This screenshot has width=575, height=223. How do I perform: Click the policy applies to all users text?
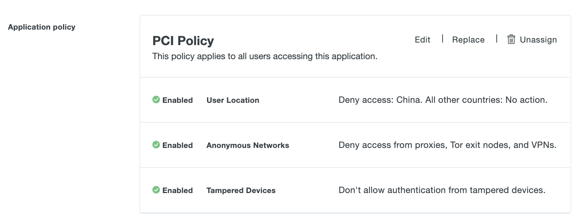tap(264, 56)
